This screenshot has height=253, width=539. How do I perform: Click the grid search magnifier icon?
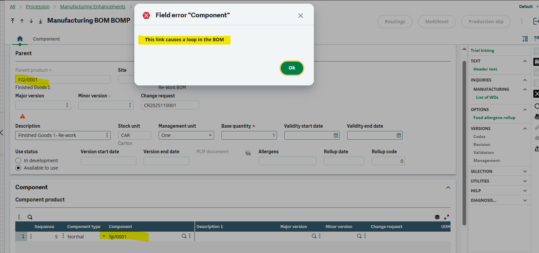point(30,217)
